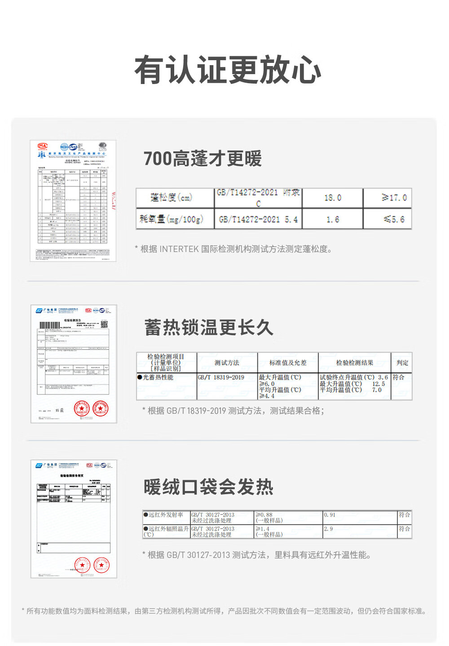449x646 pixels.
Task: Click the 暖绒口袋会发热 heading
Action: click(x=208, y=487)
